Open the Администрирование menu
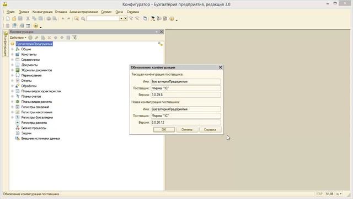The width and height of the screenshot is (353, 199). tap(83, 12)
